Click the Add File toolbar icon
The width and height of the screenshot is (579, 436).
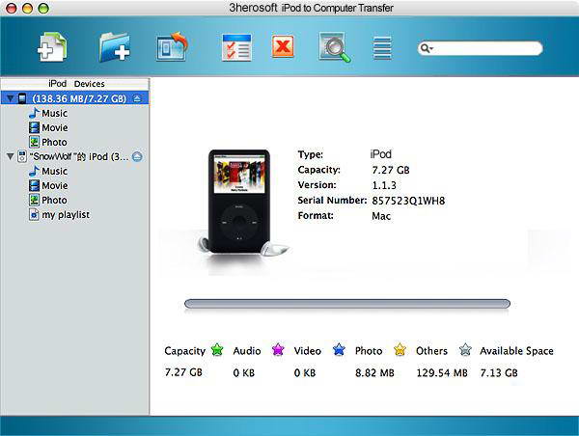click(x=52, y=47)
